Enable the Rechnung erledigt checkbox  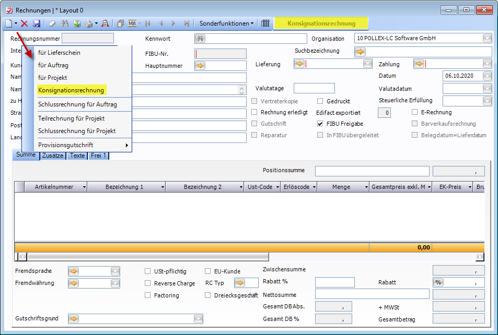coord(255,112)
